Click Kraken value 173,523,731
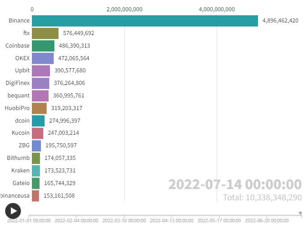Image resolution: width=307 pixels, height=225 pixels. (60, 170)
